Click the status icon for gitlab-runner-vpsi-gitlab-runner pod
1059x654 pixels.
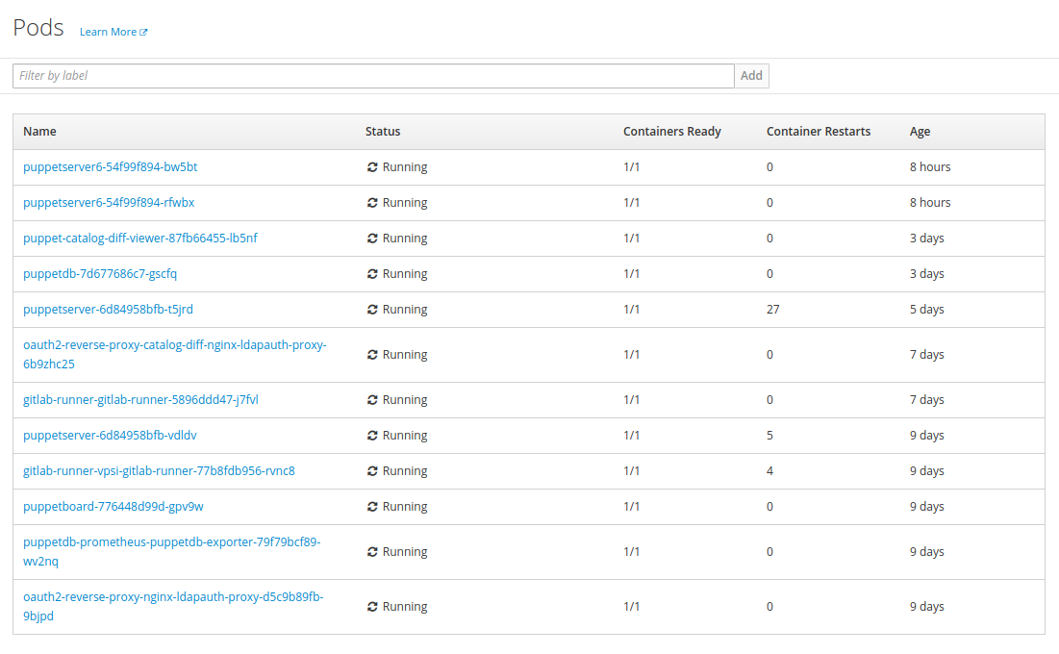(x=372, y=471)
